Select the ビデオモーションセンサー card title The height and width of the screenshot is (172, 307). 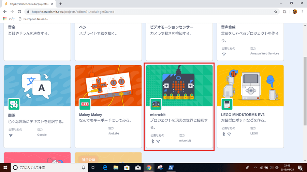point(172,27)
